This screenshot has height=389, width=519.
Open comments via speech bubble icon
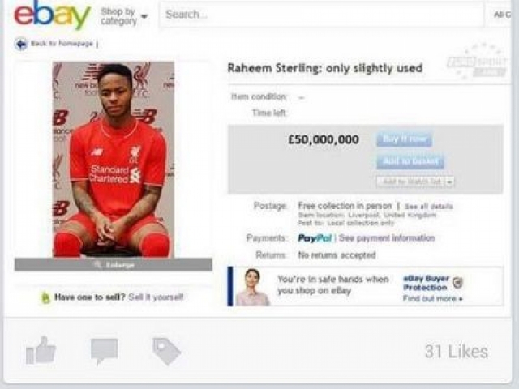coord(105,351)
